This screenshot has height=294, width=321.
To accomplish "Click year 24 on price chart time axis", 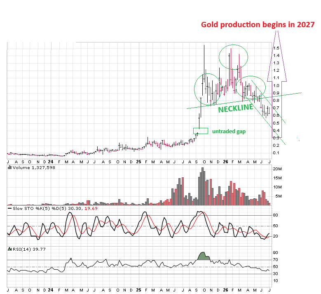I will point(51,162).
